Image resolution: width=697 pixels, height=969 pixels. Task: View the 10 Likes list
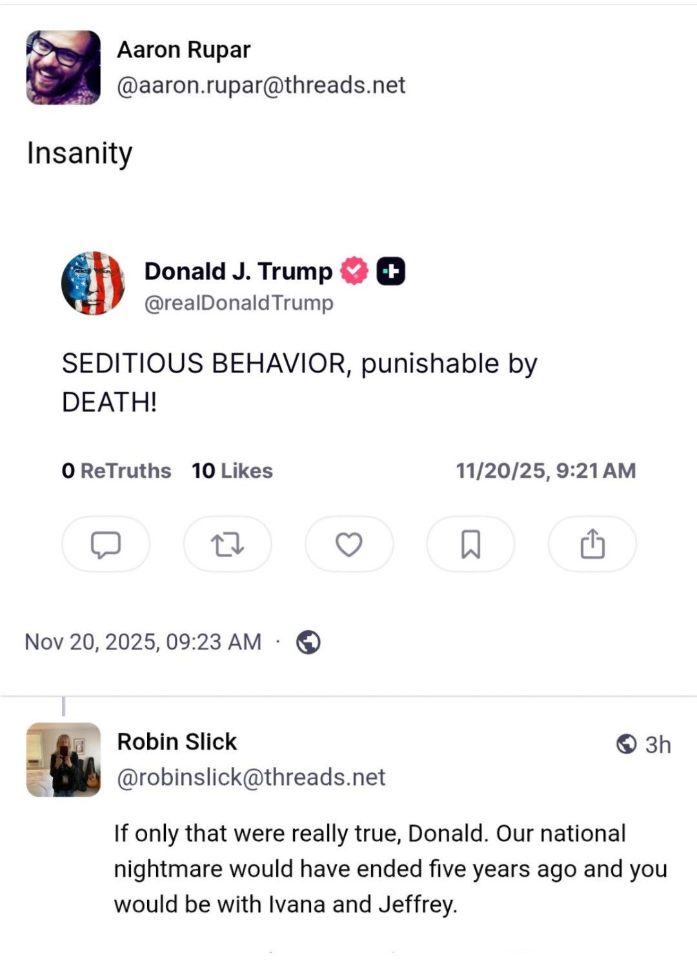point(232,471)
